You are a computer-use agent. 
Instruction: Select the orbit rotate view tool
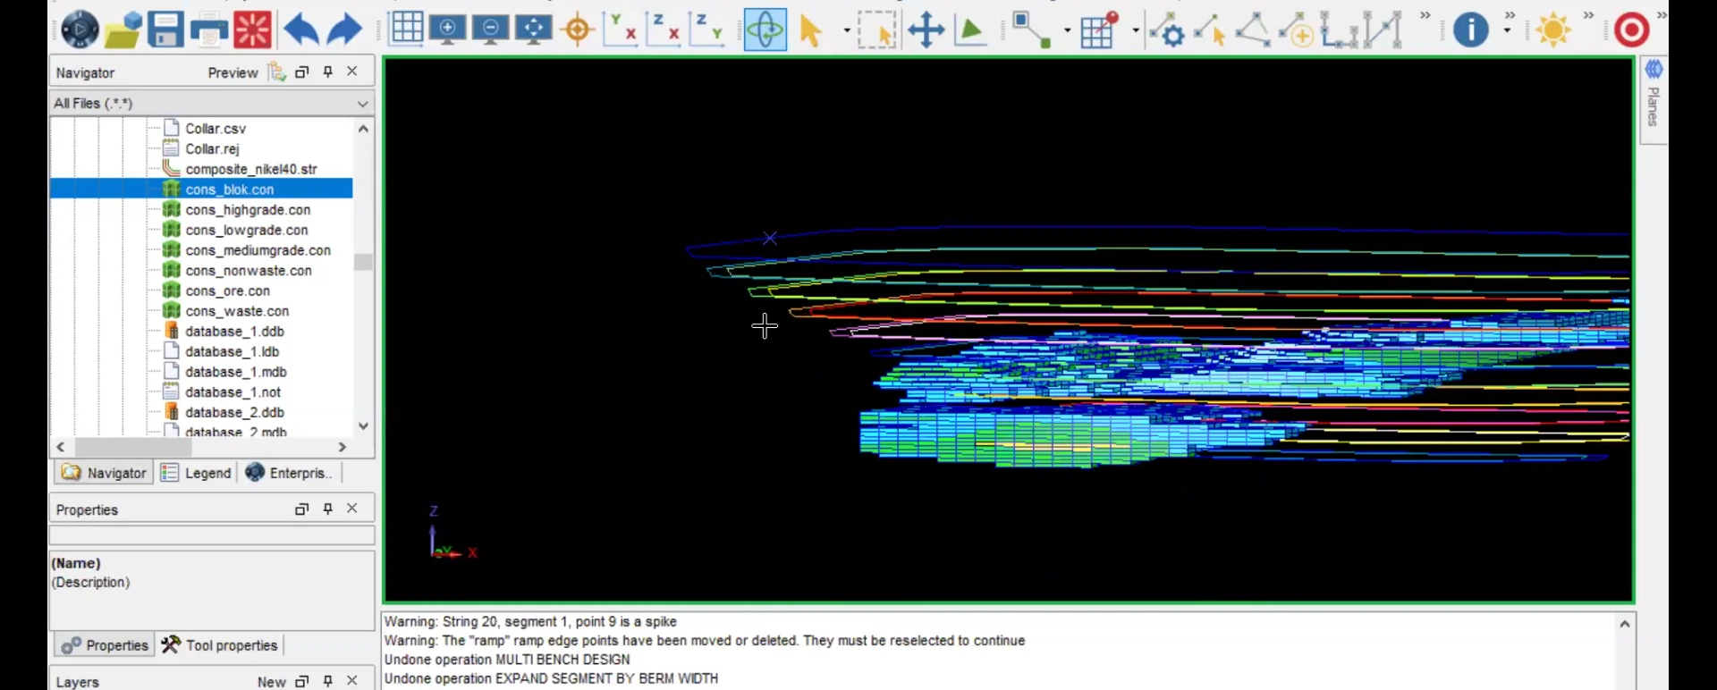pos(765,29)
